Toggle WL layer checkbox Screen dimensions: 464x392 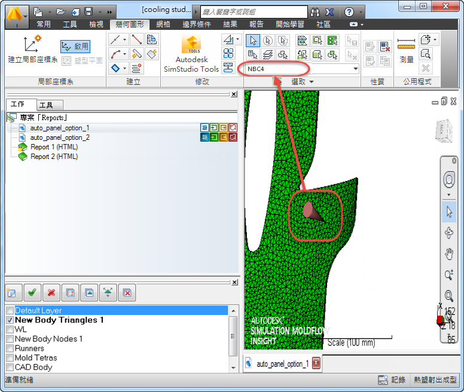(10, 329)
